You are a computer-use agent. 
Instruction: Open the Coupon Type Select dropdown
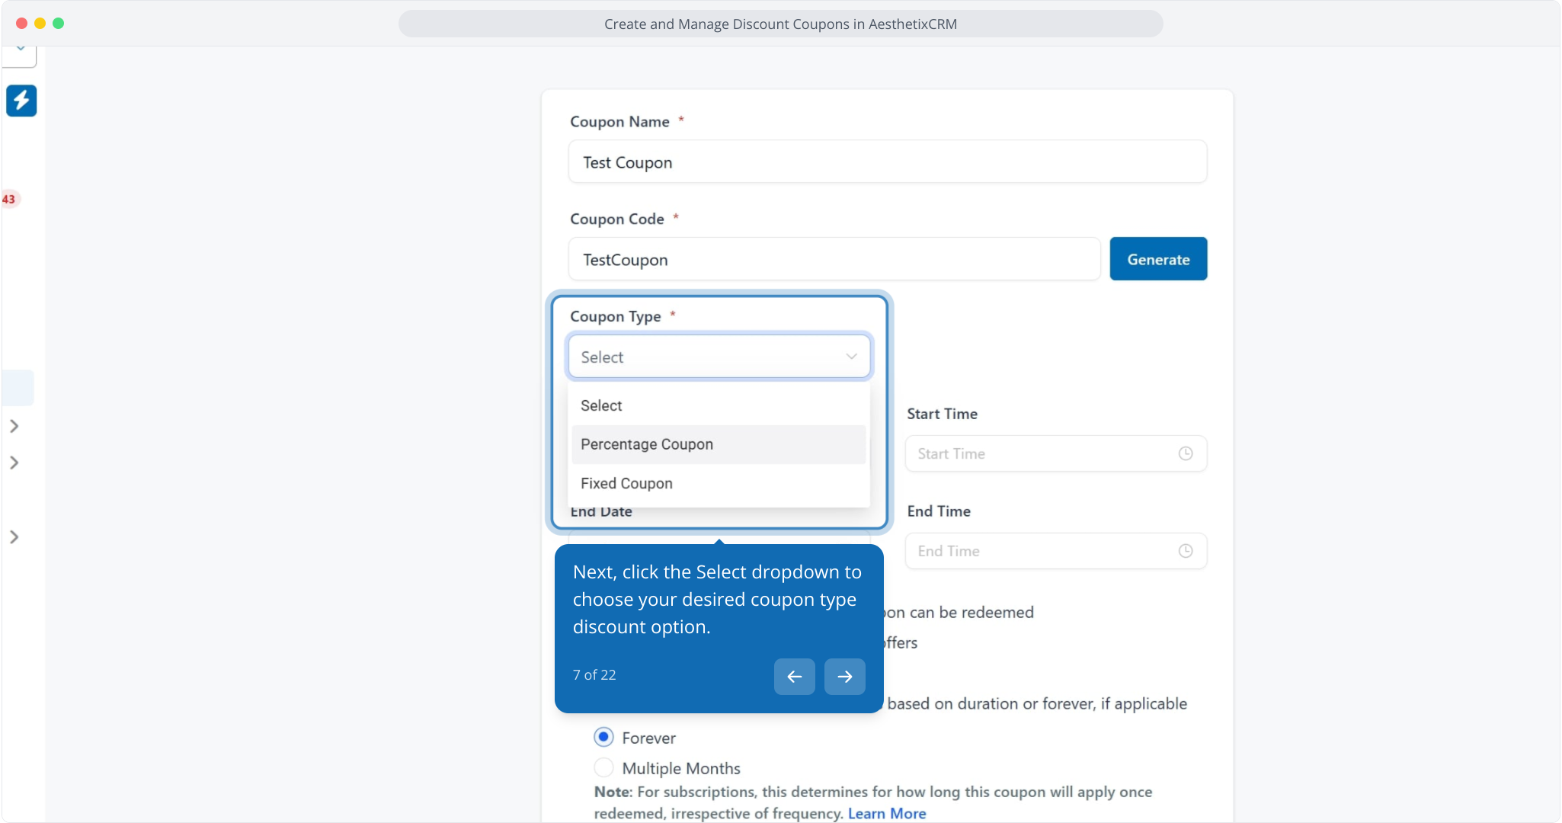click(719, 357)
